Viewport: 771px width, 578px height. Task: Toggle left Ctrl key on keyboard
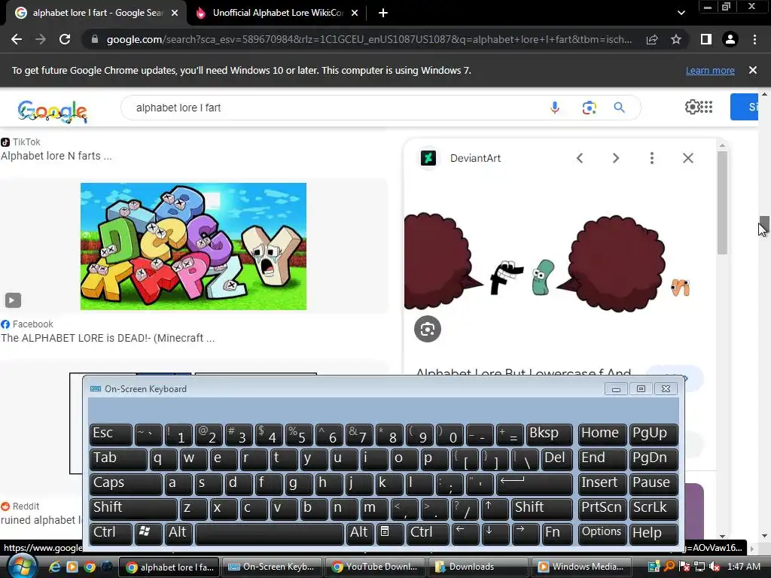tap(111, 534)
